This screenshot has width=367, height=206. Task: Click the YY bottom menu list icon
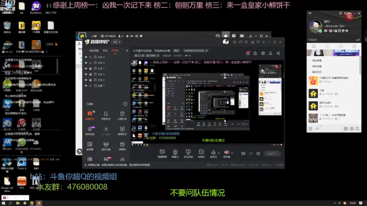tap(311, 129)
